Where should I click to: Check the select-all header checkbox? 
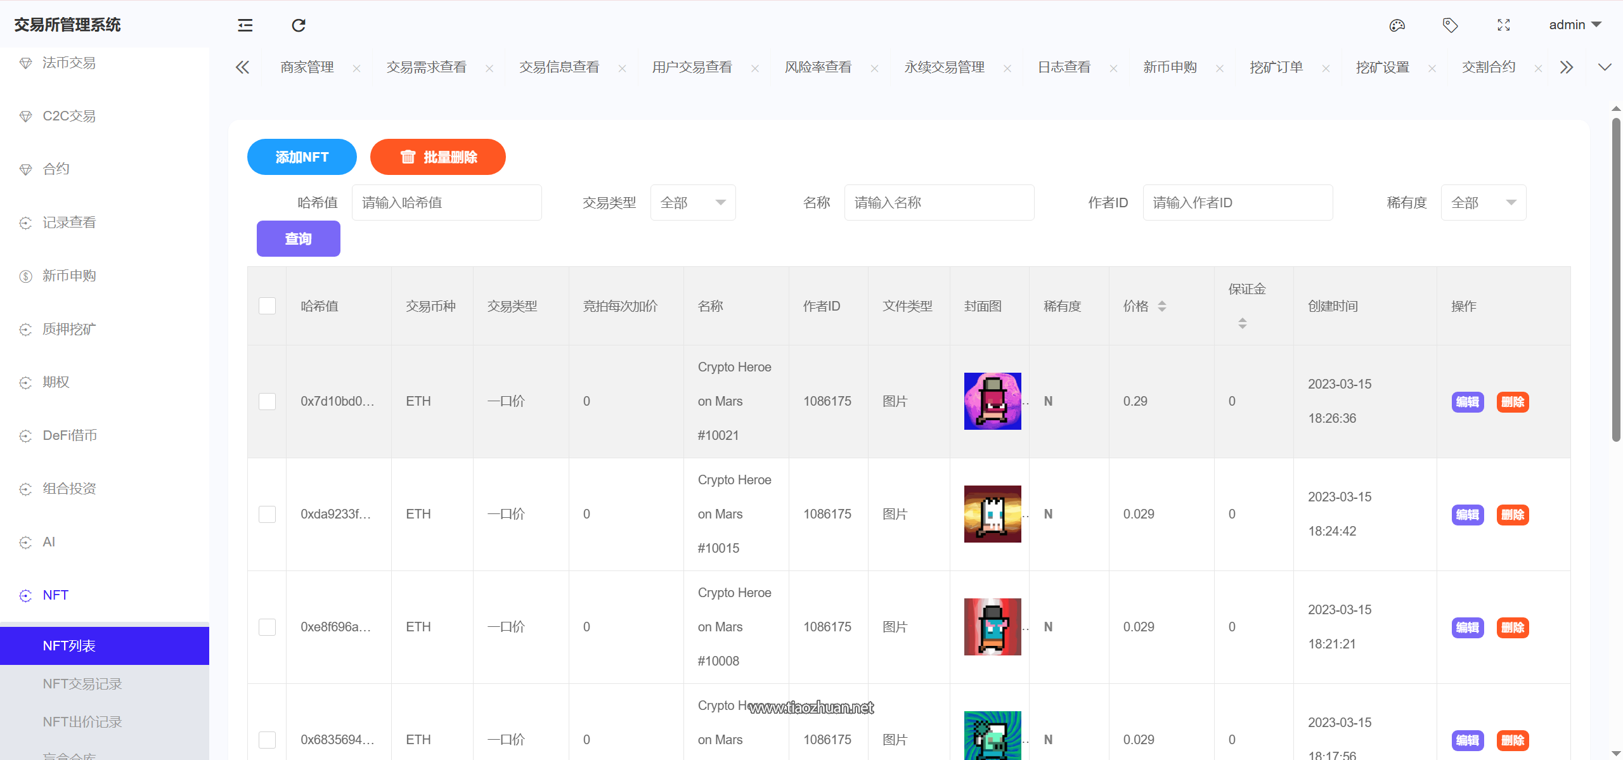[267, 306]
